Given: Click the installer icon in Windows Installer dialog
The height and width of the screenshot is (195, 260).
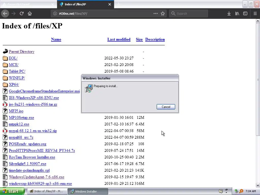Looking at the screenshot, I should (x=89, y=88).
